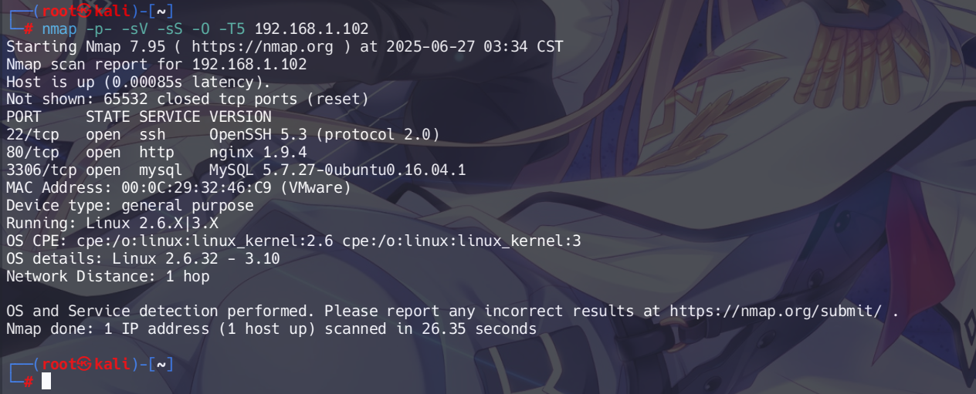Image resolution: width=976 pixels, height=394 pixels.
Task: Click the OpenSSH 5.3 version text
Action: point(258,135)
